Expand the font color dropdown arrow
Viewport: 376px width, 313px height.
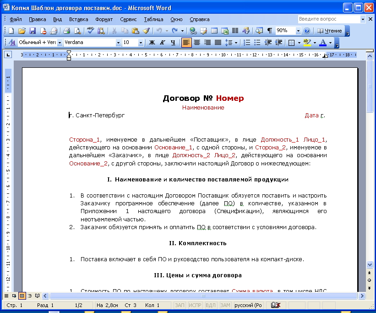click(331, 43)
